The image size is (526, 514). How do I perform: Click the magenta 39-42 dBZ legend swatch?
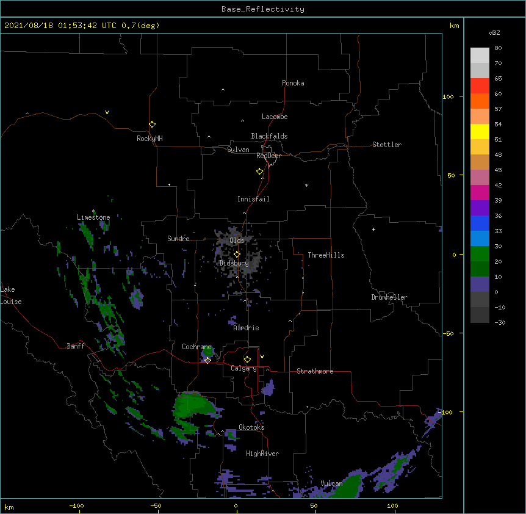coord(480,192)
